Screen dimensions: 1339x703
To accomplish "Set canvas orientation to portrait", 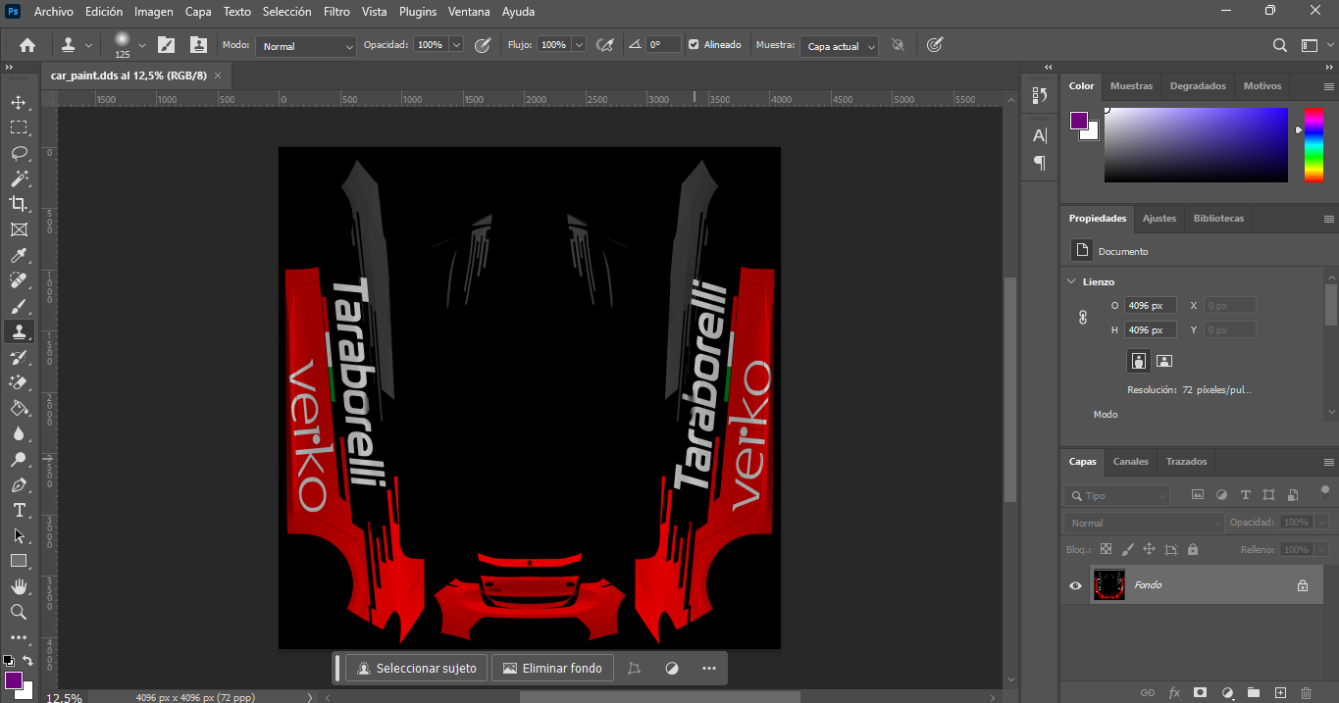I will (1138, 361).
